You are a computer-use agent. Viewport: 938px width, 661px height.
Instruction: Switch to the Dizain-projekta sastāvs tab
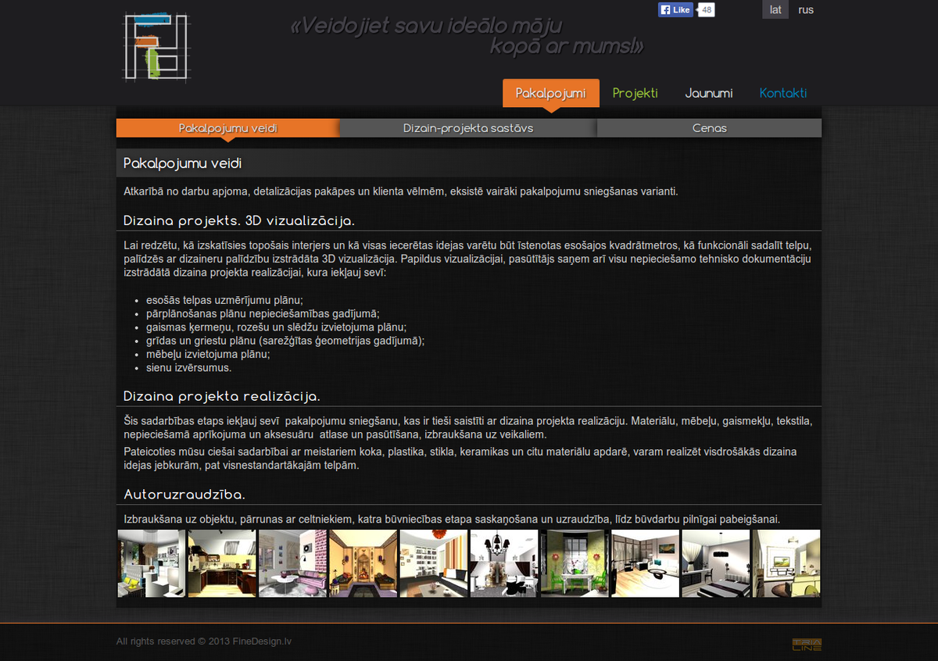coord(468,128)
